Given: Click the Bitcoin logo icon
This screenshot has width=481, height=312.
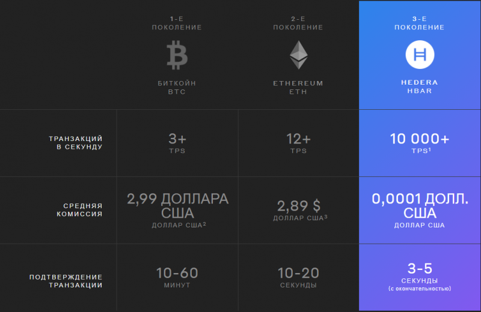Looking at the screenshot, I should (x=177, y=56).
